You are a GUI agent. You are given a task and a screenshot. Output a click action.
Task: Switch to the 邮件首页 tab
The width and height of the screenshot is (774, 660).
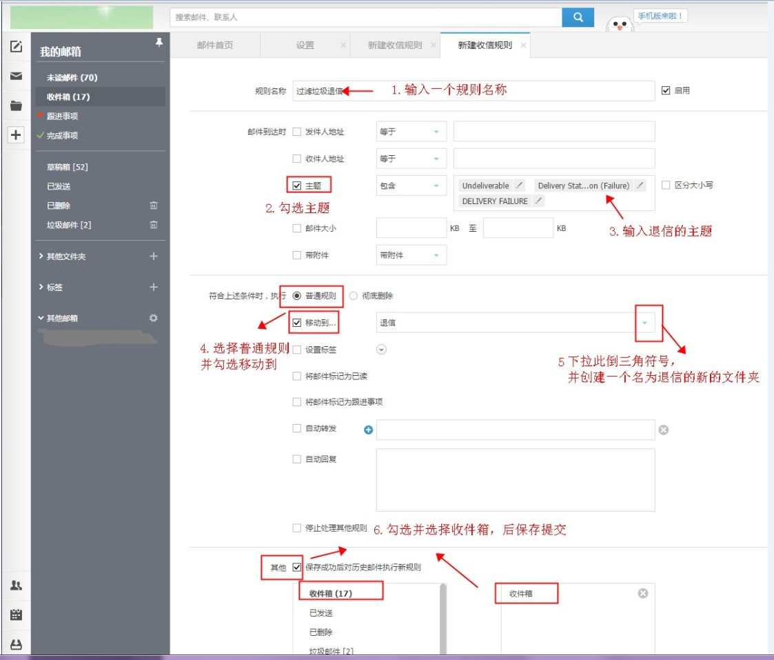(215, 46)
